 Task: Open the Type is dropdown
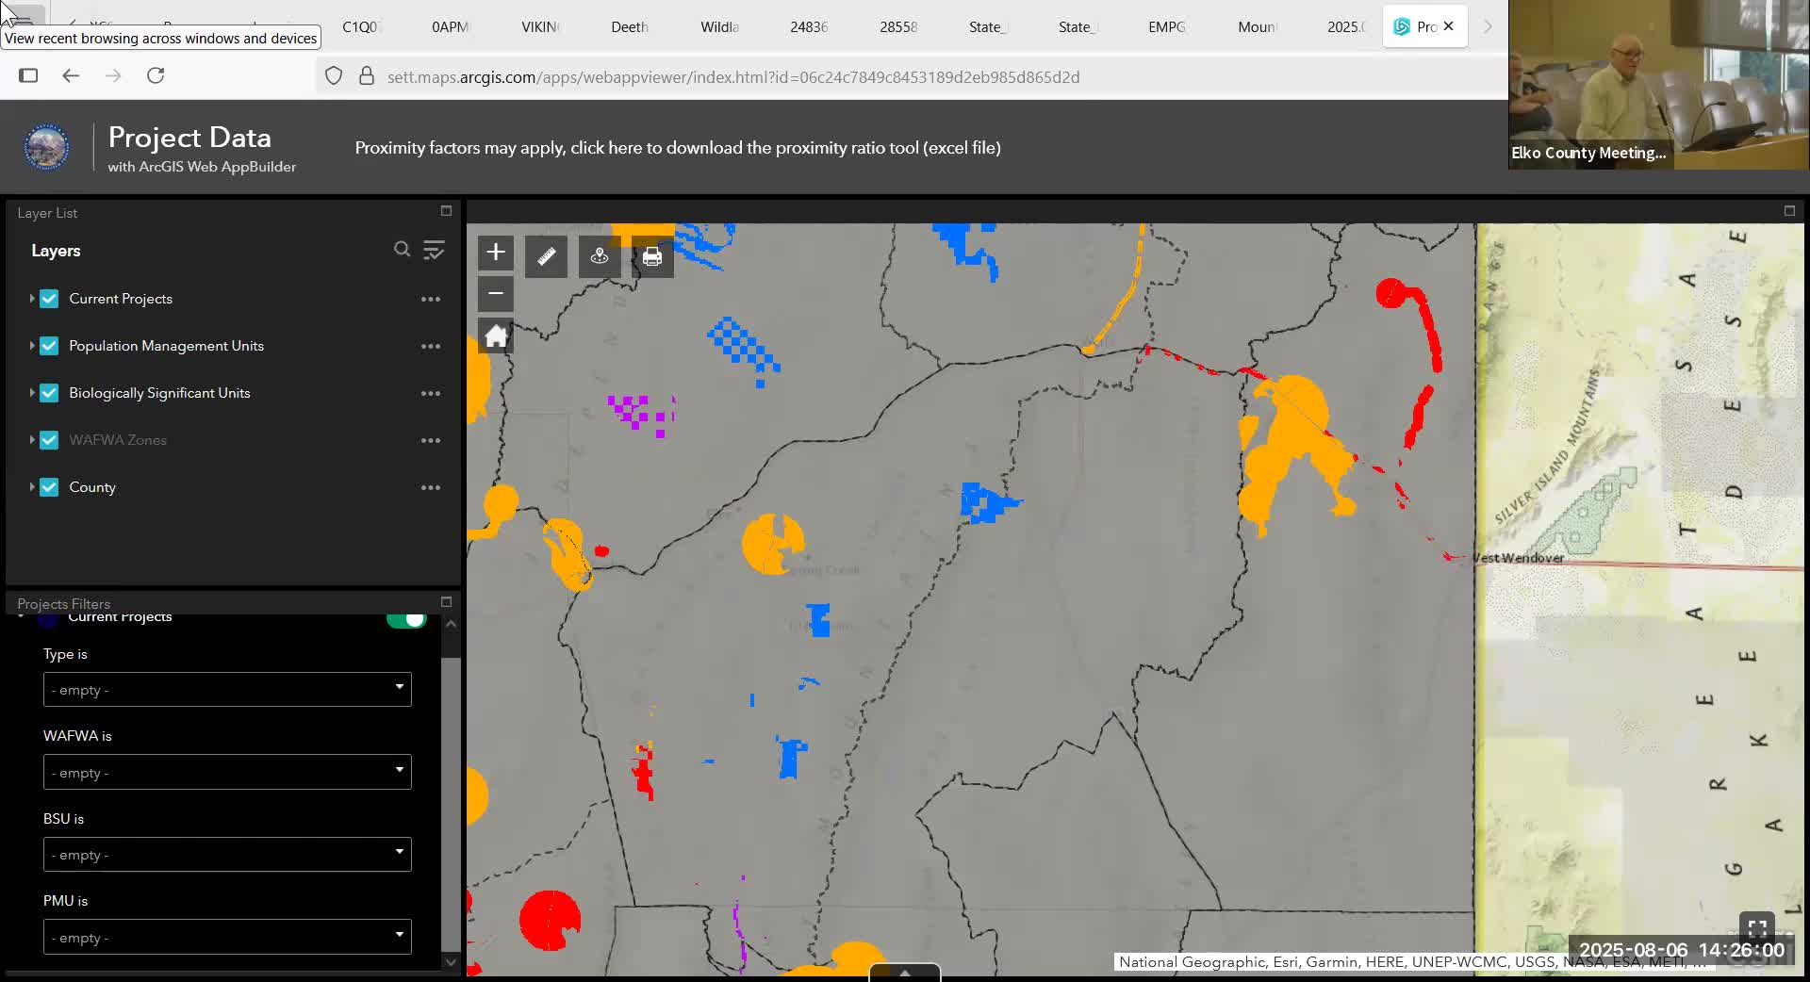point(227,690)
